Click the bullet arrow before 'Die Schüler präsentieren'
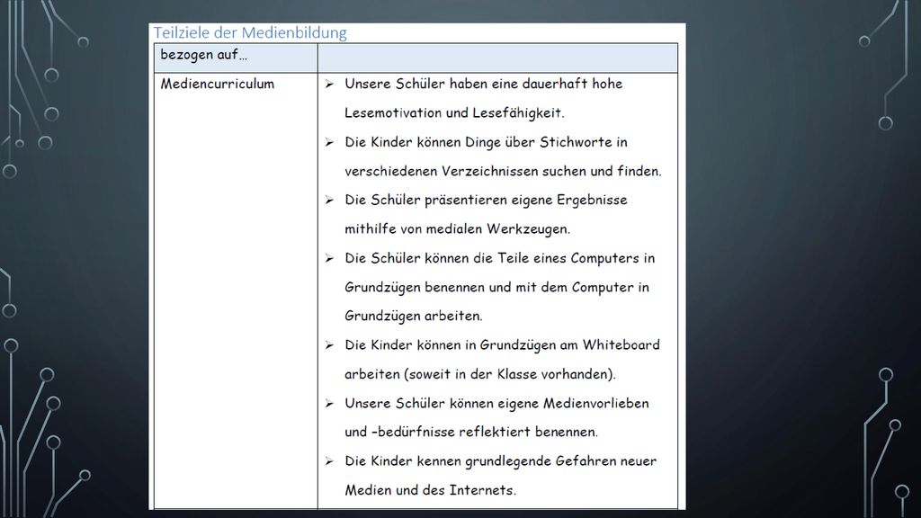Screen dimensions: 921x518 pos(329,201)
